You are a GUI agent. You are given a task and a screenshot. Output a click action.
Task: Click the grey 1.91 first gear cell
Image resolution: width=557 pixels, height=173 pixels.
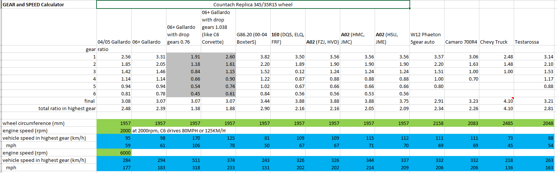point(183,57)
